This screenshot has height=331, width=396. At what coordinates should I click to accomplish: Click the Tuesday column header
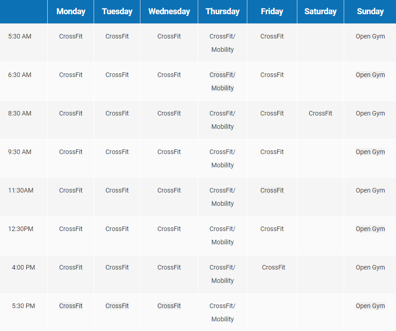117,11
